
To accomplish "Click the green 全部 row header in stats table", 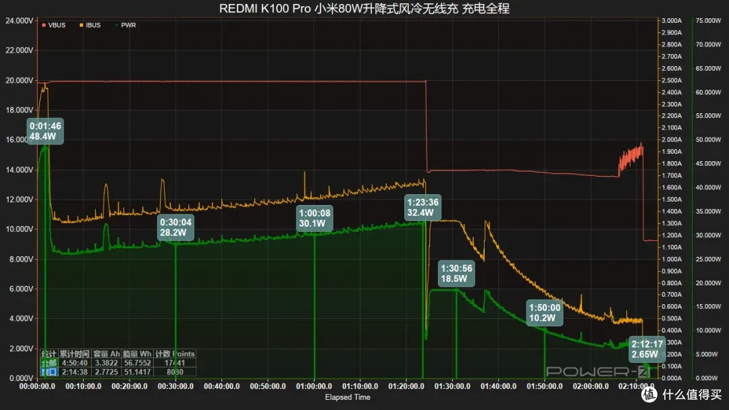I will (49, 363).
